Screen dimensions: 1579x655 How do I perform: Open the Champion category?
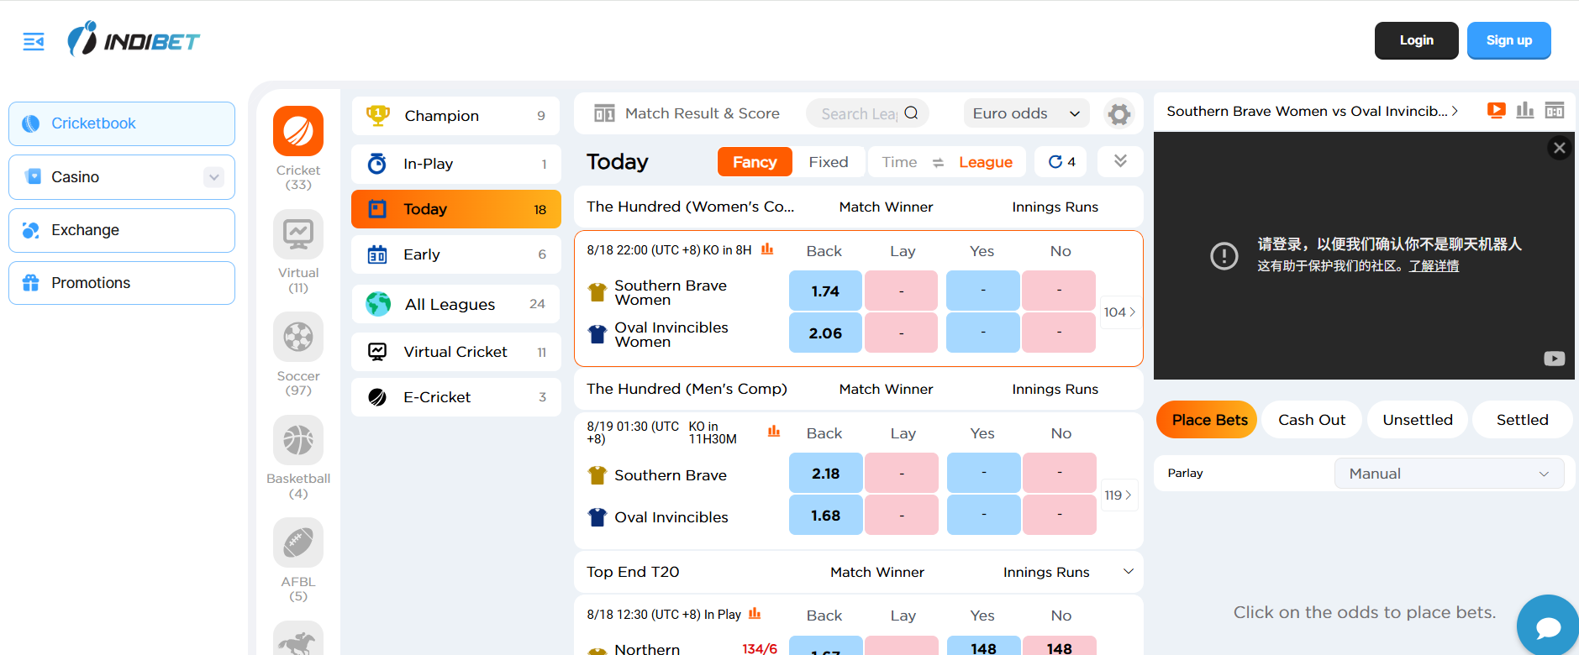click(455, 116)
